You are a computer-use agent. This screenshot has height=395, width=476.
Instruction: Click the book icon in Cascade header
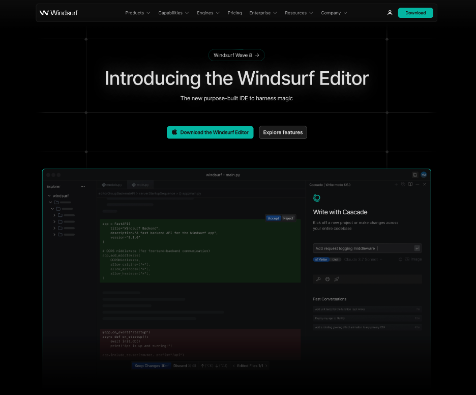[x=410, y=184]
